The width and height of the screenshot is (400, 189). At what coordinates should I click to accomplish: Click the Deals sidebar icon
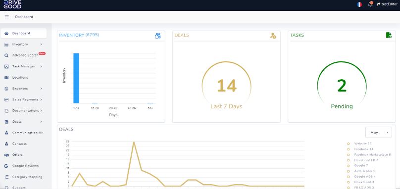[6, 122]
